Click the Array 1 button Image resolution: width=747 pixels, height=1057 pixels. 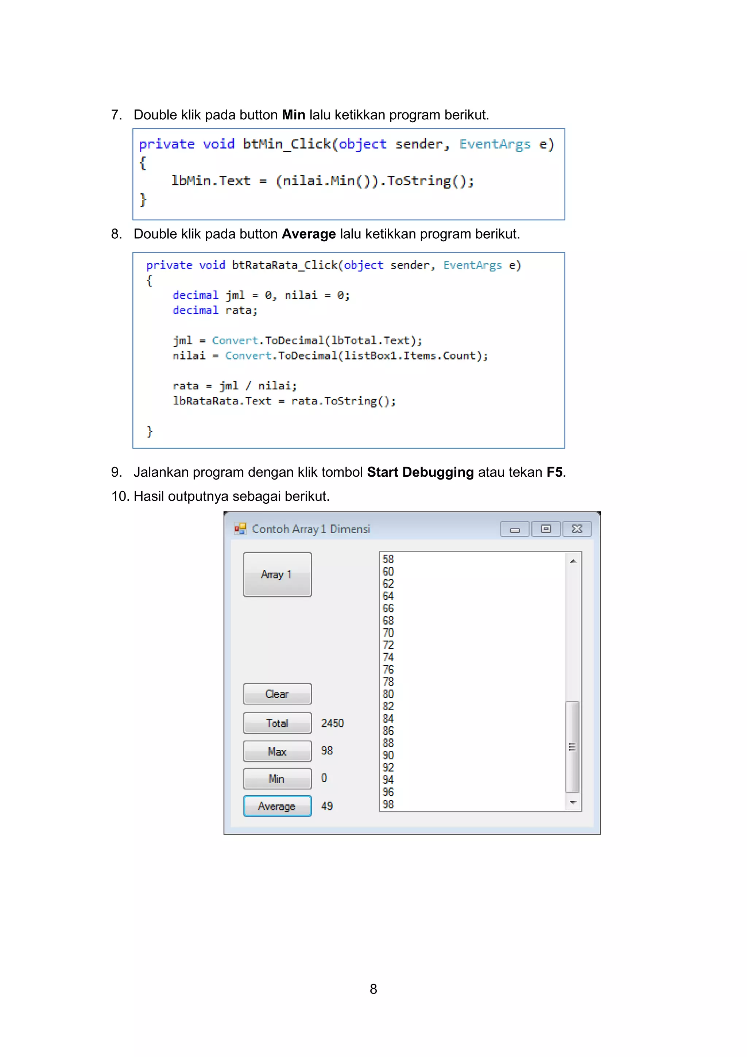[277, 574]
